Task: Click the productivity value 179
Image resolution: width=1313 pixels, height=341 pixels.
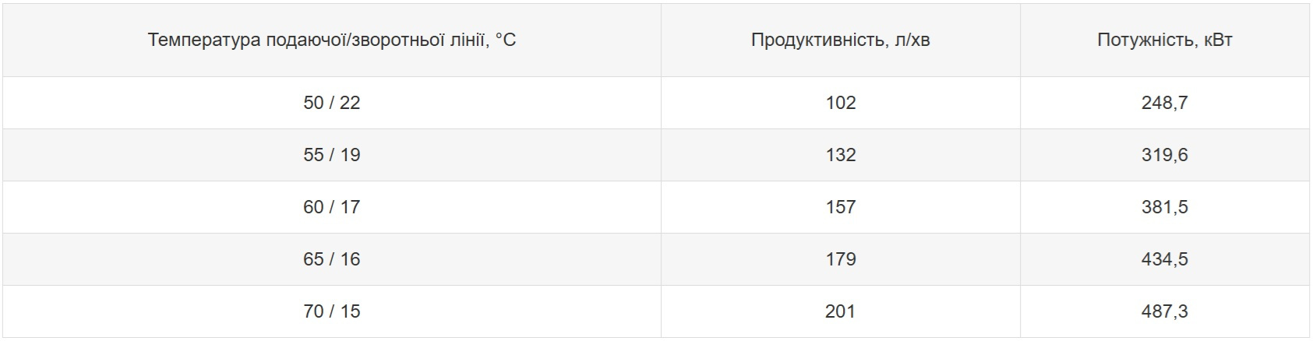Action: pyautogui.click(x=840, y=259)
